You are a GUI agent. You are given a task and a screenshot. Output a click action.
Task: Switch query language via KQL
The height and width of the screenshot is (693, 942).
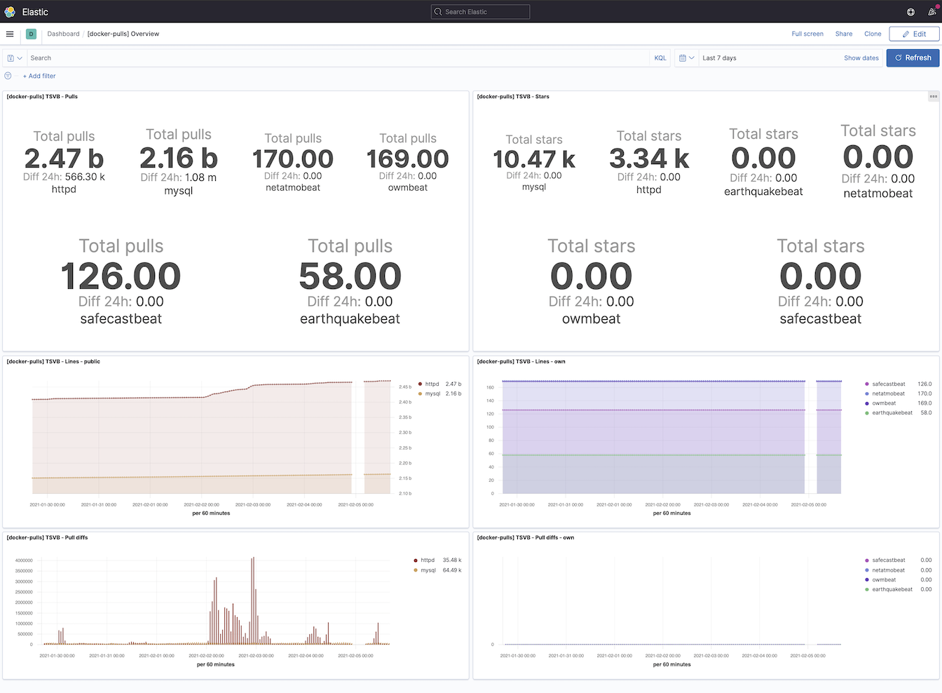pyautogui.click(x=660, y=58)
